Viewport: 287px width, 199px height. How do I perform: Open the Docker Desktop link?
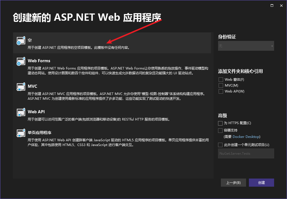tap(246, 137)
